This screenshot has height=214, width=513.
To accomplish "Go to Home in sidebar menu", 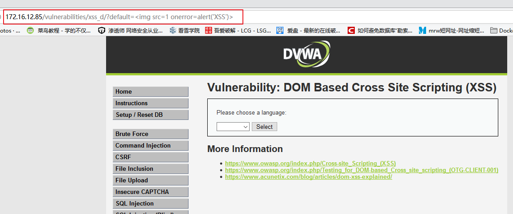I will click(150, 92).
